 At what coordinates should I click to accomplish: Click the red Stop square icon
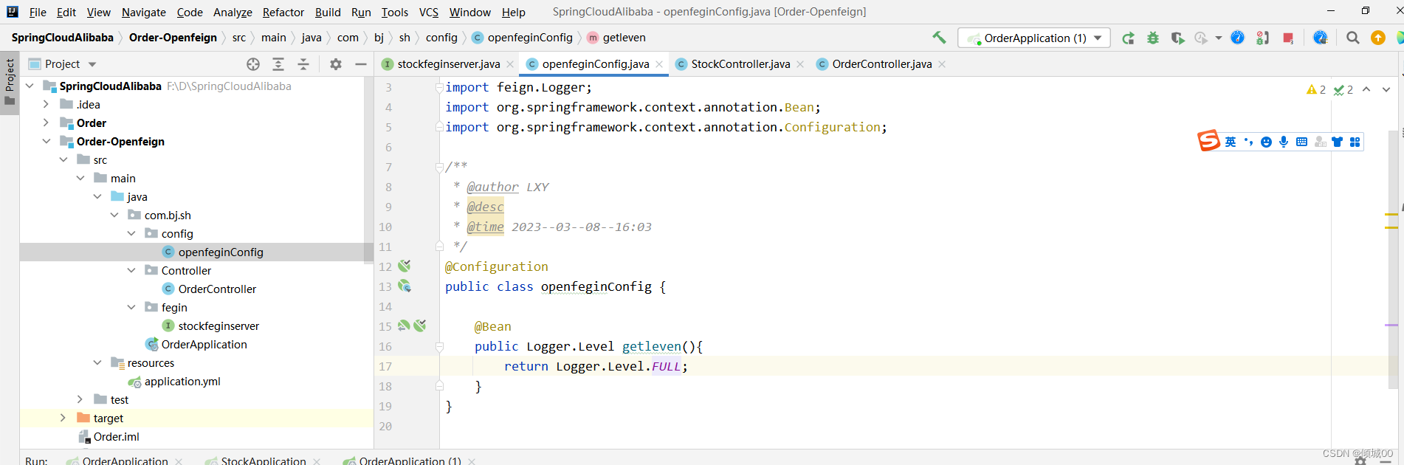[1288, 38]
